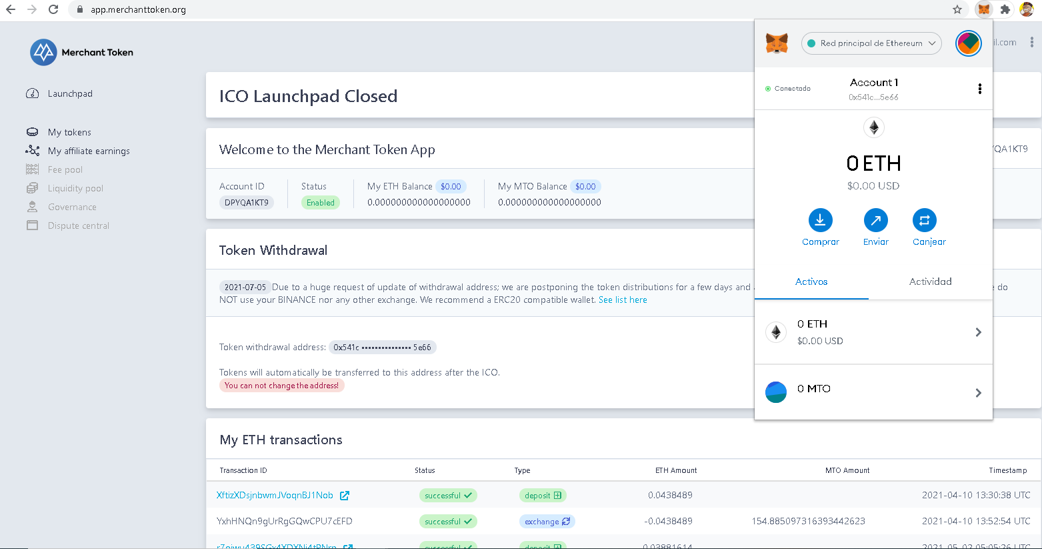Click the ETH diamond icon above balance

click(873, 127)
